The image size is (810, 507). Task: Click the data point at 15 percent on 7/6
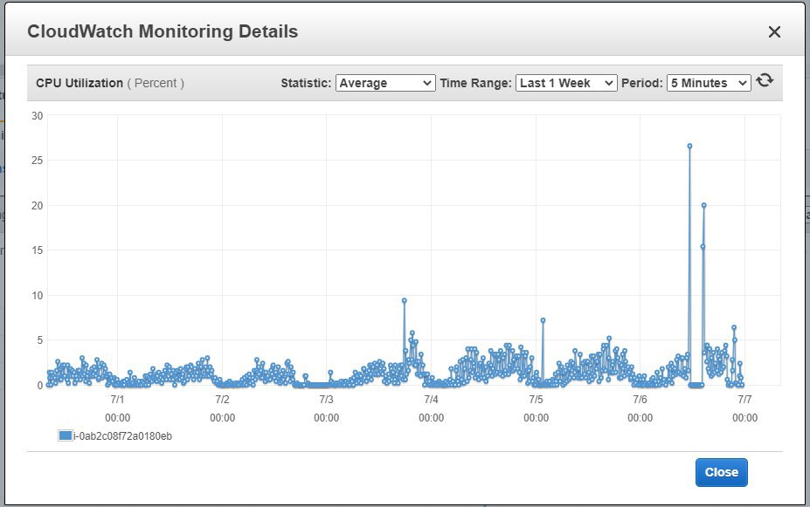[703, 247]
